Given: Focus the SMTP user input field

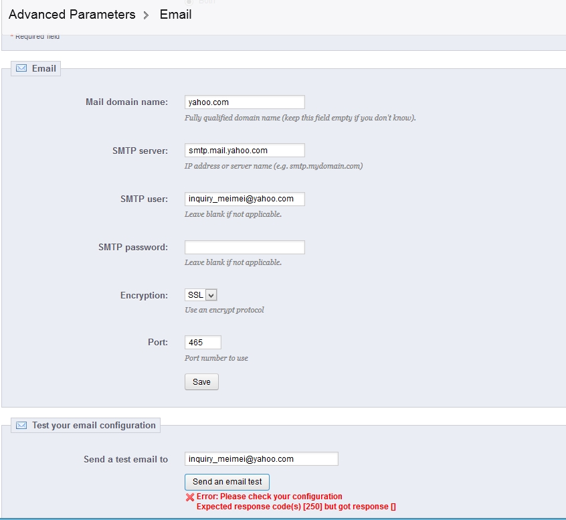Looking at the screenshot, I should point(244,199).
